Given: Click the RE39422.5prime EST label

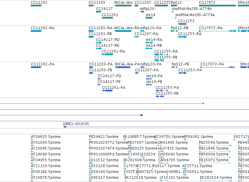Looking at the screenshot, I should click(104, 137).
